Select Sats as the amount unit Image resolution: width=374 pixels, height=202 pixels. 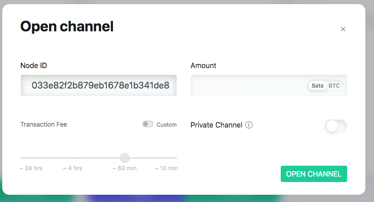318,85
